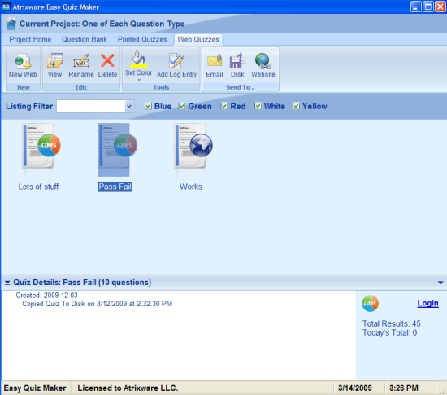Collapse the Quiz Details panel header
Image resolution: width=447 pixels, height=395 pixels.
point(7,283)
